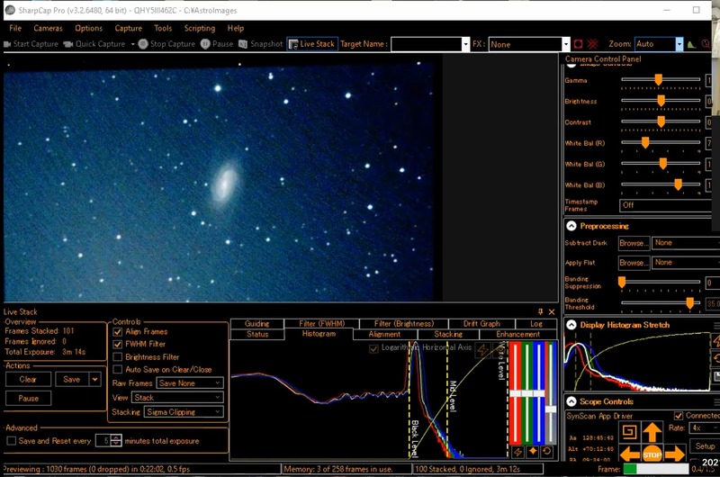Switch to the Status tab
The height and width of the screenshot is (477, 720).
coord(257,334)
